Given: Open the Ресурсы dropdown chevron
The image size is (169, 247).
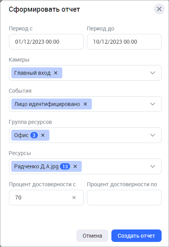Looking at the screenshot, I should click(x=153, y=166).
